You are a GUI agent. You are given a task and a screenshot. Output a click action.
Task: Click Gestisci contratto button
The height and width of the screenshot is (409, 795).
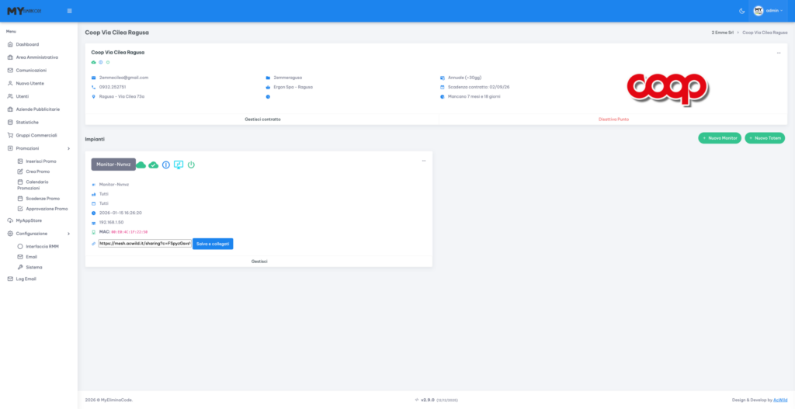[262, 119]
